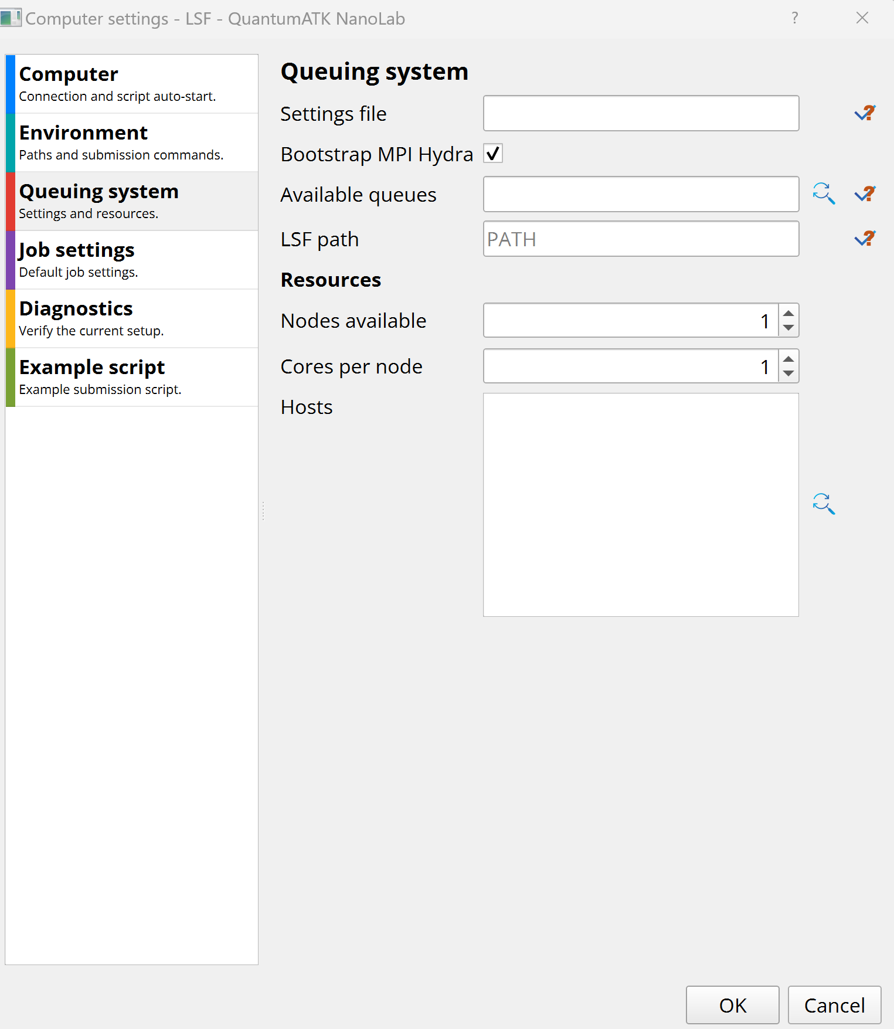Open the Computer settings section
Viewport: 894px width, 1029px height.
132,84
